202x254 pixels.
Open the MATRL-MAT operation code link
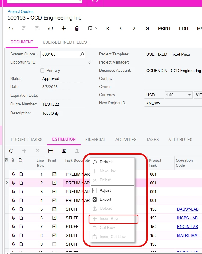188,235
